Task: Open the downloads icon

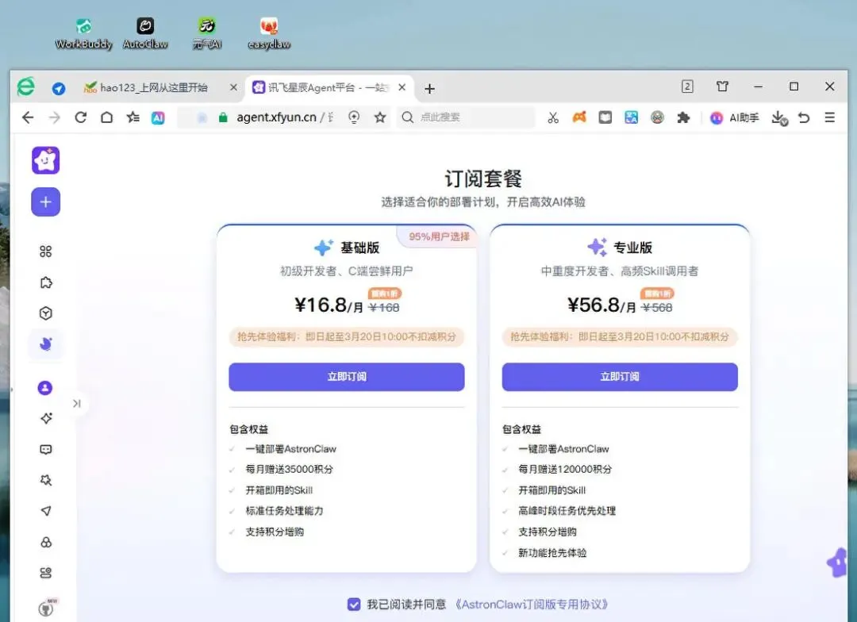Action: click(779, 118)
